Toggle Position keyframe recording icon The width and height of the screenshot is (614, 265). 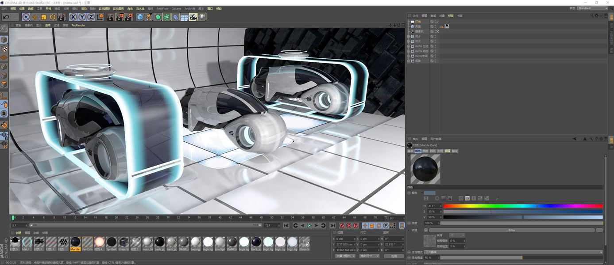click(x=365, y=226)
